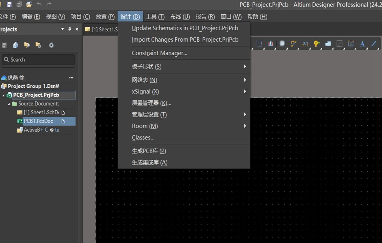This screenshot has width=382, height=243.
Task: Collapse the Source Documents folder arrow
Action: pyautogui.click(x=9, y=104)
